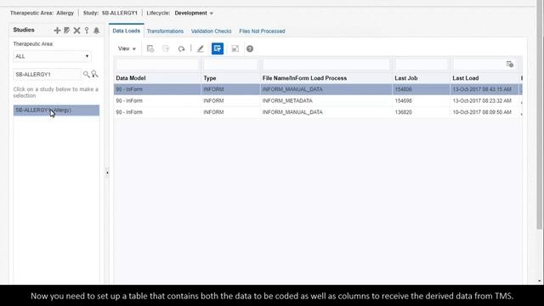Click the study search field containing SB-ALLERGY1
The height and width of the screenshot is (306, 544).
tap(47, 74)
